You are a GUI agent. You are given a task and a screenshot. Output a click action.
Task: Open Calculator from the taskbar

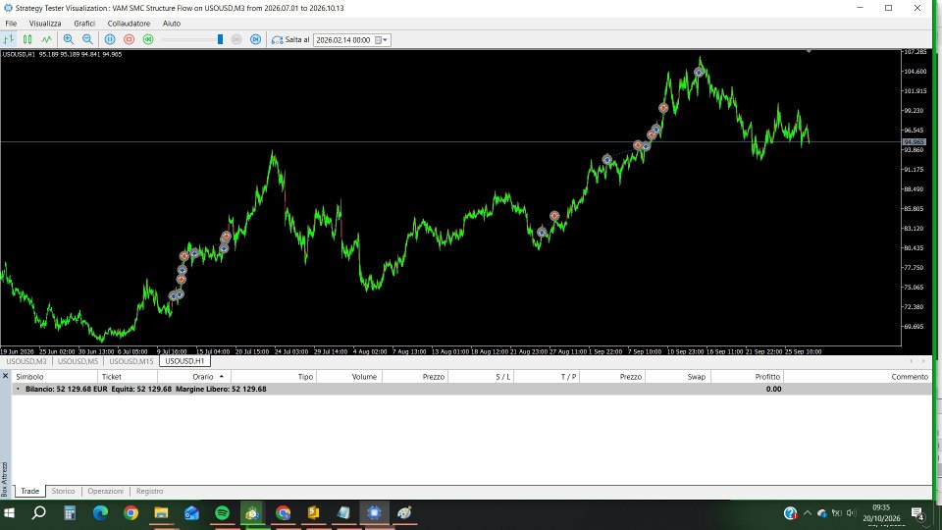[70, 513]
